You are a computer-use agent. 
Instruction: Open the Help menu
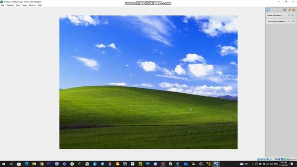[x=39, y=5]
